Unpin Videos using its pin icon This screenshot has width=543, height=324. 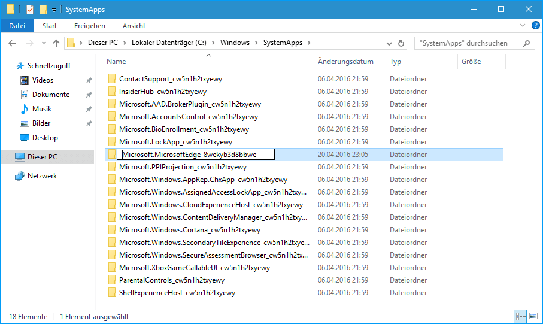click(x=89, y=80)
